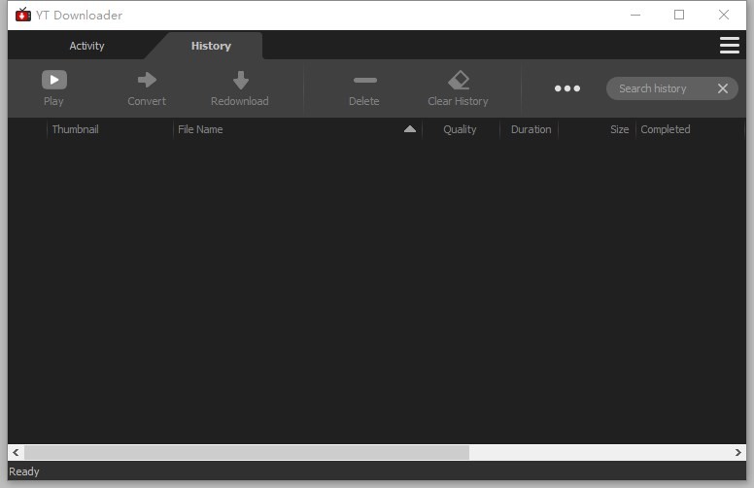Toggle the File Name sort direction arrow
This screenshot has width=754, height=488.
click(410, 129)
